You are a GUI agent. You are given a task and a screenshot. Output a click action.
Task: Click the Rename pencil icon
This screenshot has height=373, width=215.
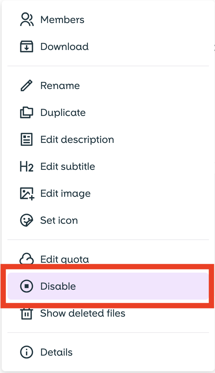click(27, 85)
